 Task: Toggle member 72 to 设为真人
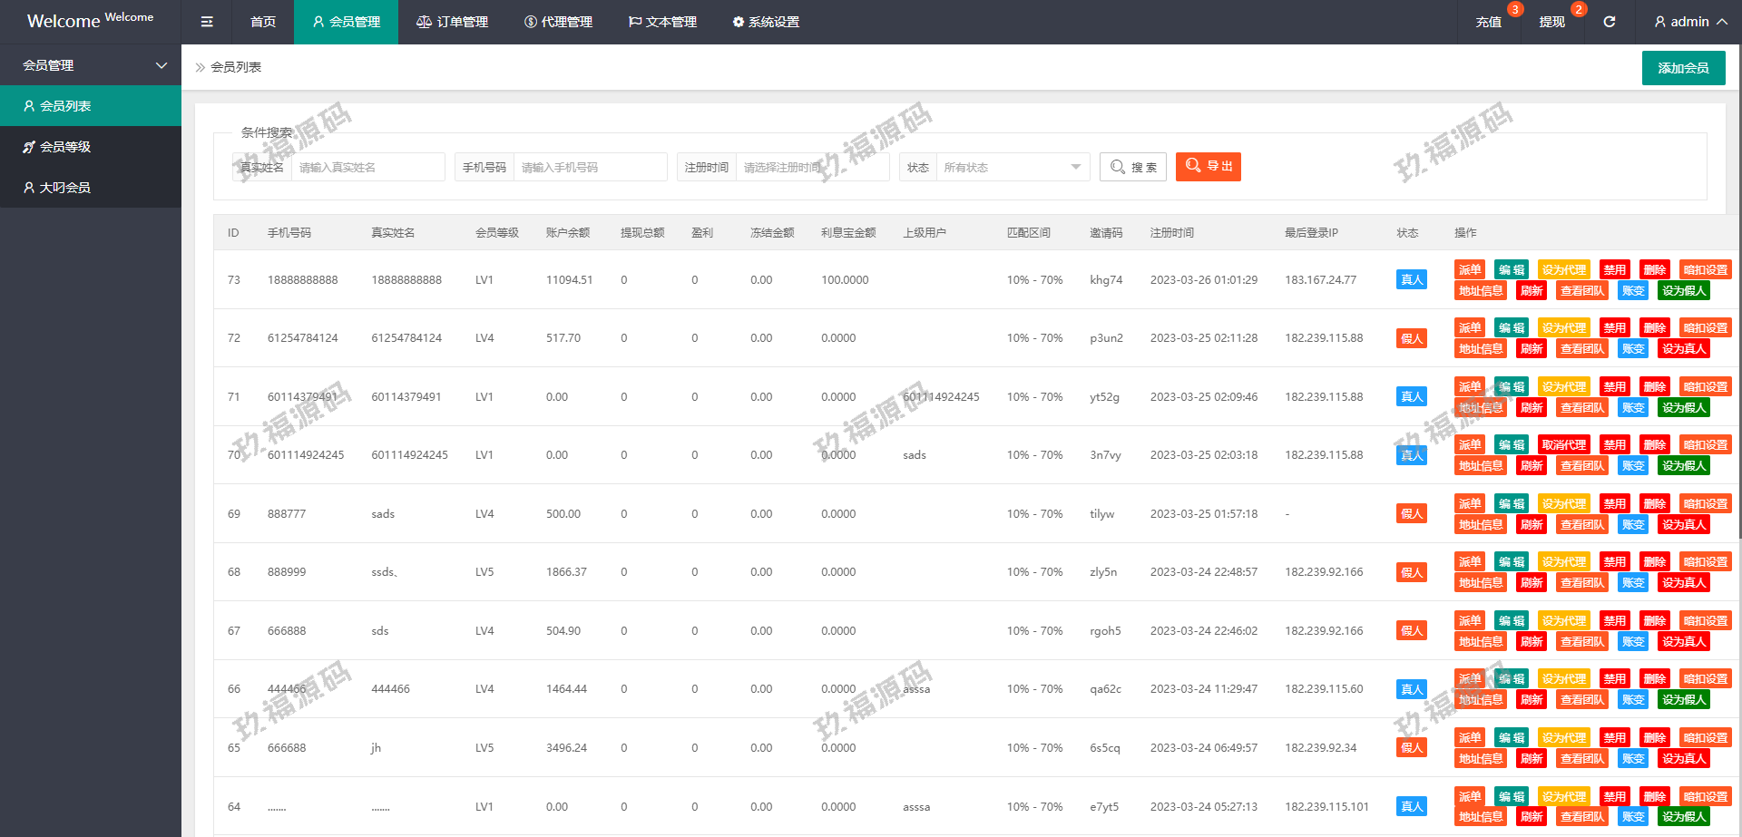[1684, 349]
